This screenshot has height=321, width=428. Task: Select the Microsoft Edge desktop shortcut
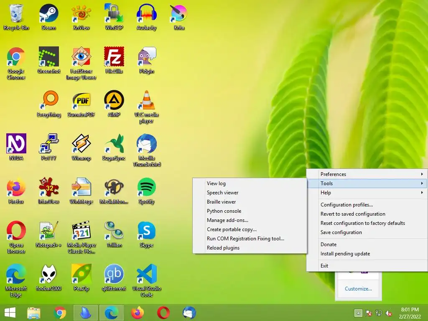[x=16, y=280]
